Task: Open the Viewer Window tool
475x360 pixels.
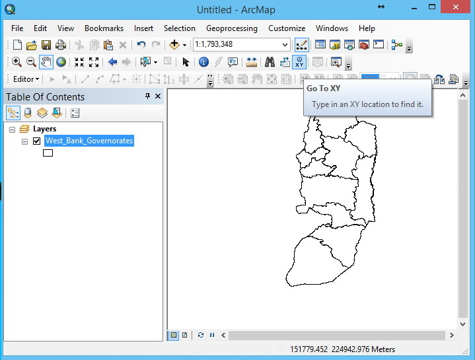Action: tap(336, 62)
